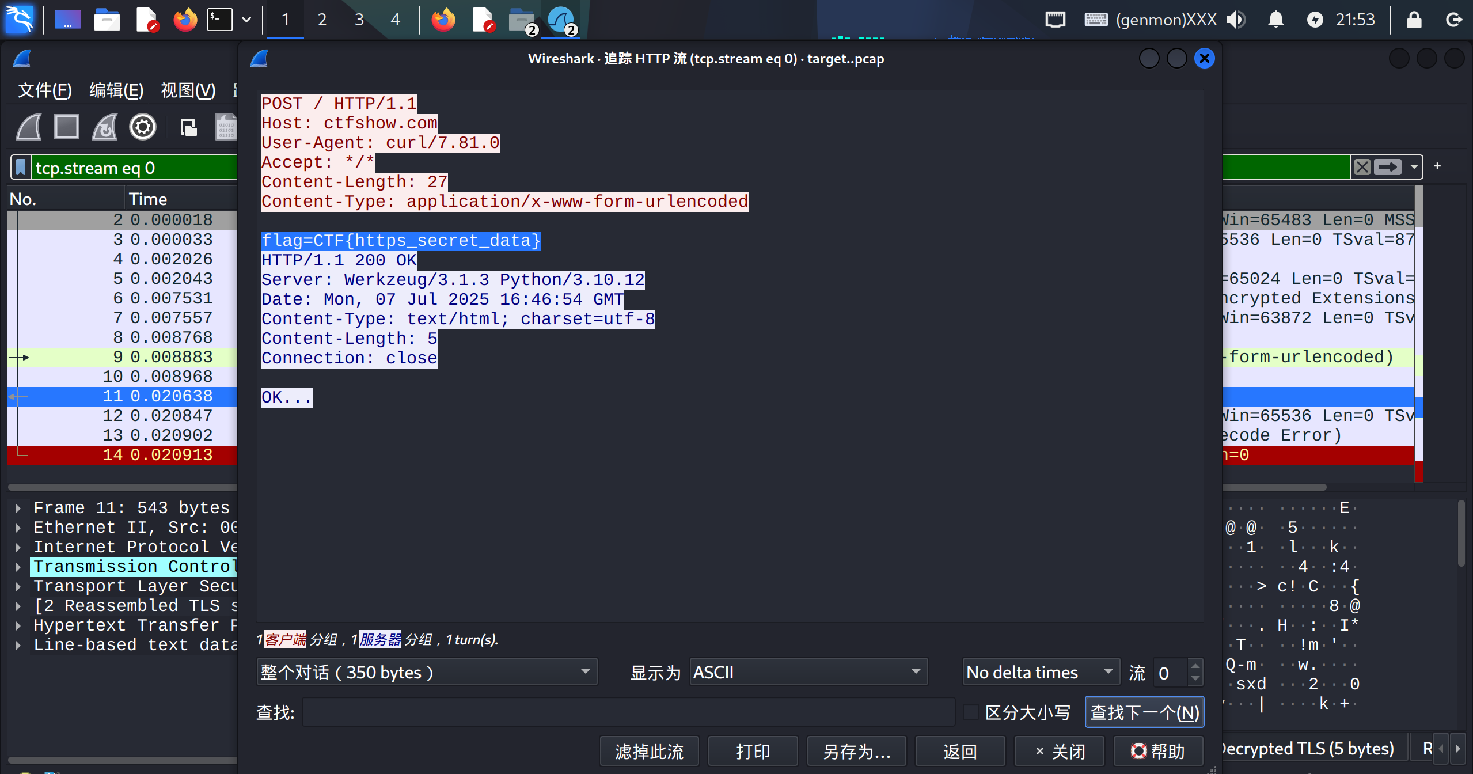This screenshot has height=774, width=1473.
Task: Click the 滤掉此流 button
Action: 649,752
